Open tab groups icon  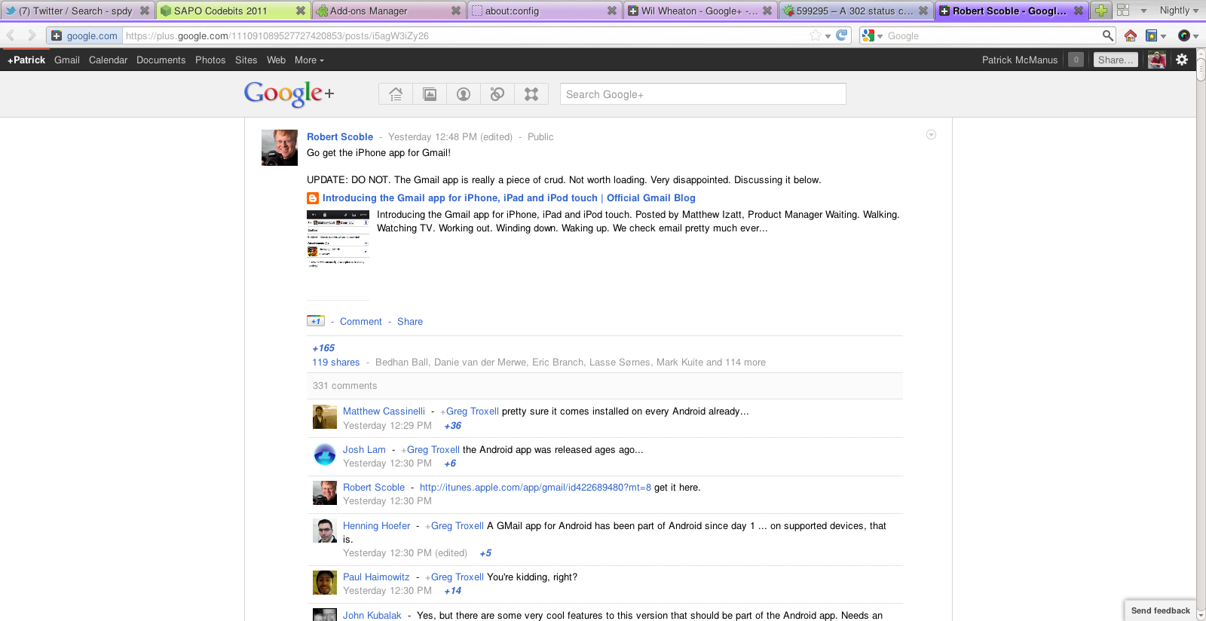point(1123,11)
